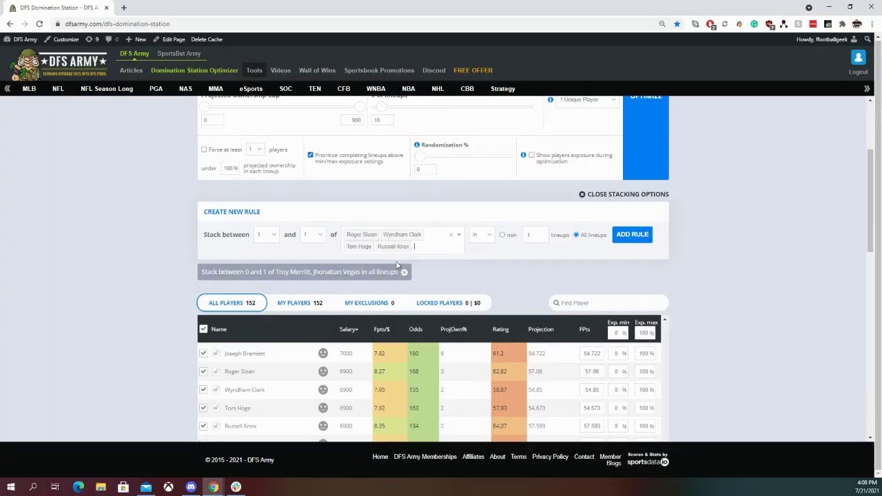Lock Joseph Bramlett using the lock icon

coord(216,353)
